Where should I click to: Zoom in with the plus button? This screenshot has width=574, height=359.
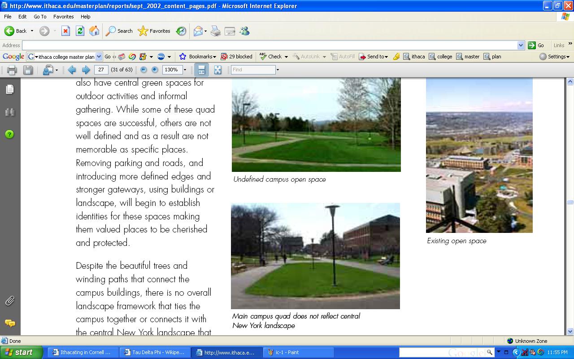click(x=155, y=70)
